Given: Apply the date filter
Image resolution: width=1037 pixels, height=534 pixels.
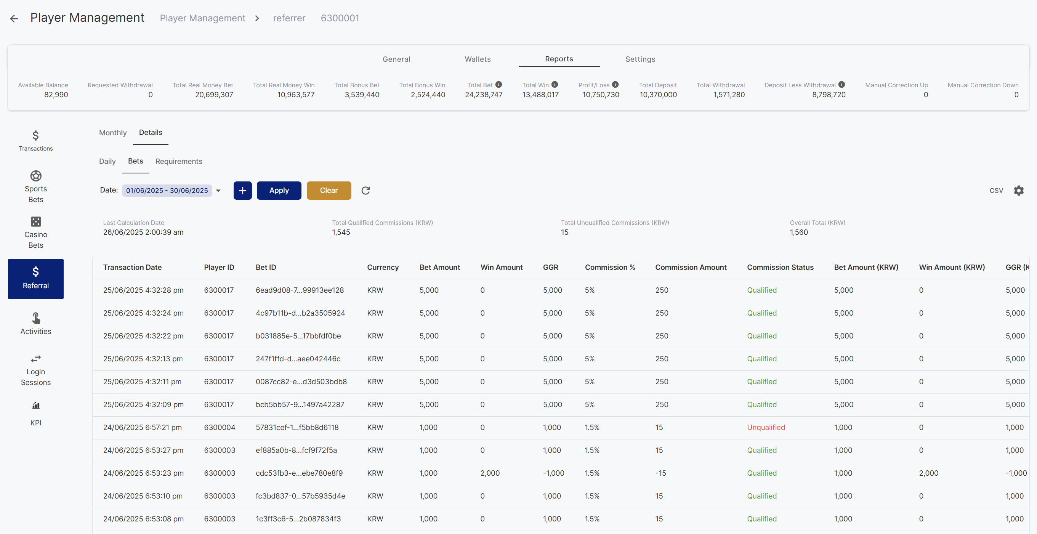Looking at the screenshot, I should click(279, 191).
